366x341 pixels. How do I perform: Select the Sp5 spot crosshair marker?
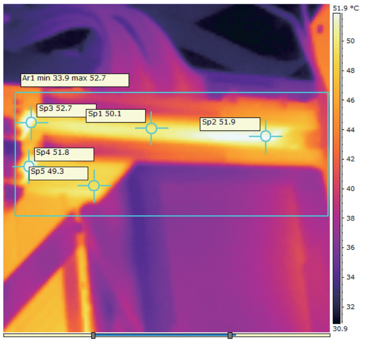[x=94, y=186]
